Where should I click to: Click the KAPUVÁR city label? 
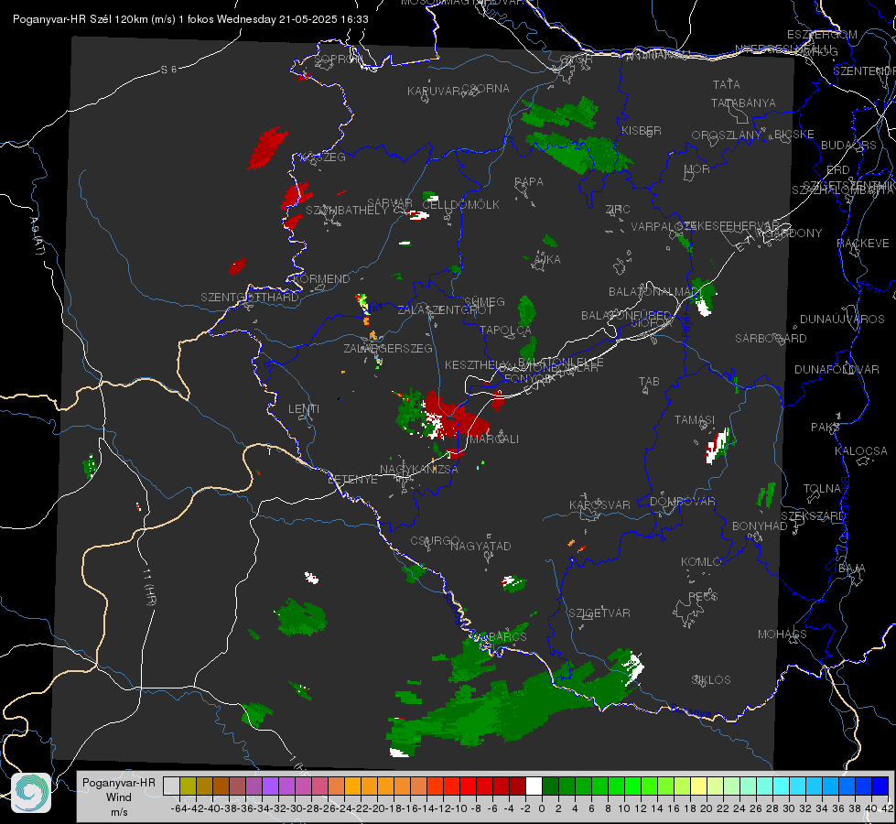pos(435,91)
